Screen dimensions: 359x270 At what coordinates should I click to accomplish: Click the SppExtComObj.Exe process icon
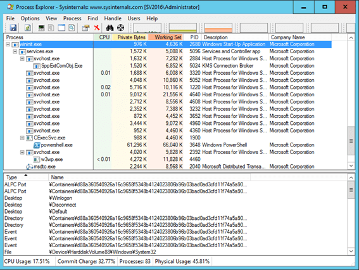coord(37,66)
